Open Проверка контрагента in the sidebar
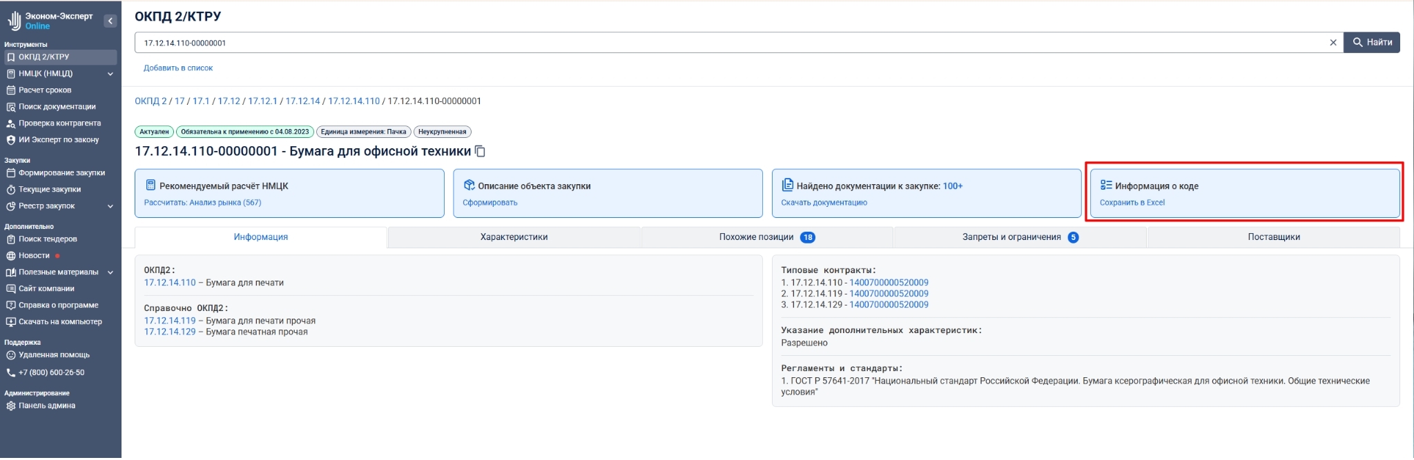1414x460 pixels. pyautogui.click(x=59, y=123)
